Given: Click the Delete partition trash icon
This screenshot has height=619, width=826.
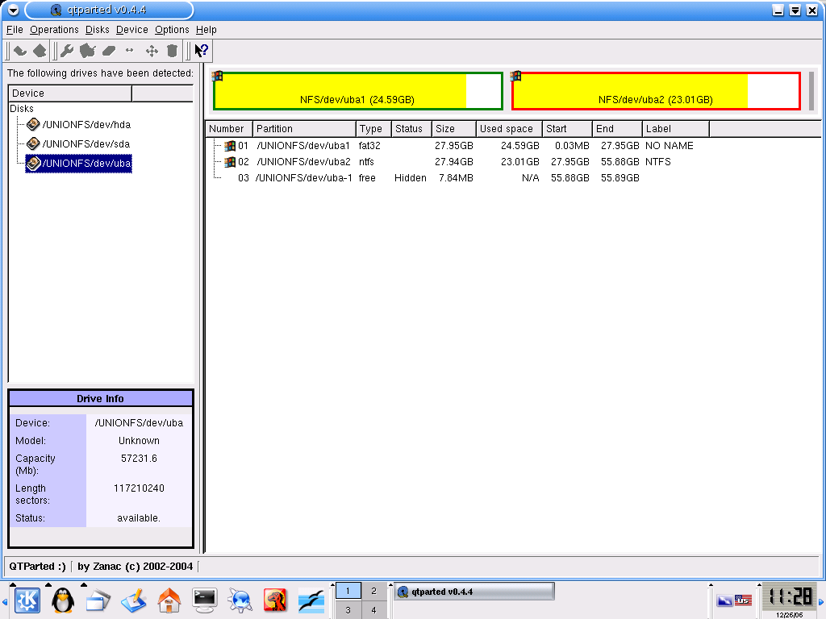Looking at the screenshot, I should [172, 51].
